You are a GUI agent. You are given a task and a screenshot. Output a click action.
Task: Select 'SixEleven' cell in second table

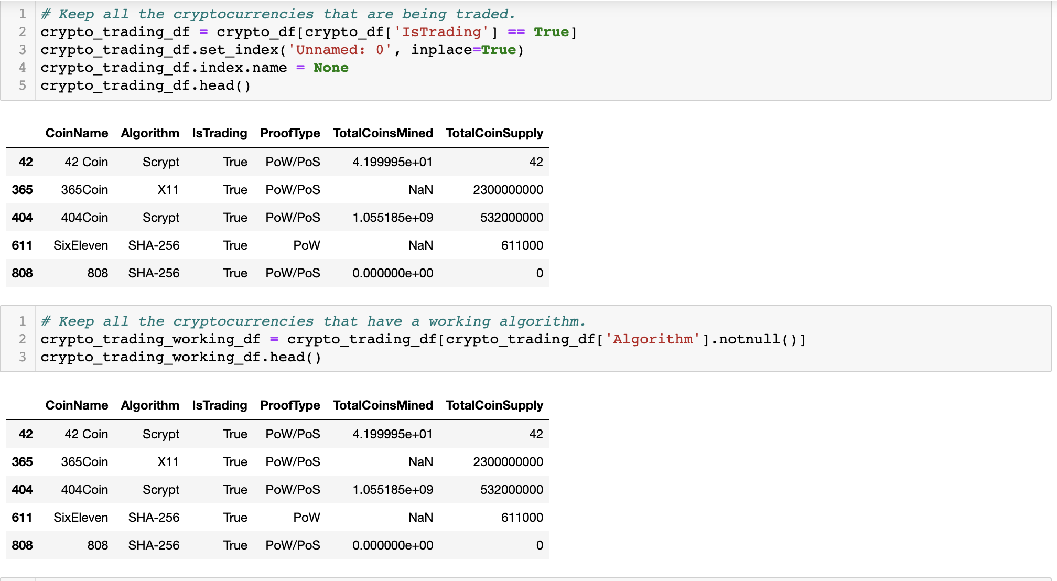click(x=81, y=518)
